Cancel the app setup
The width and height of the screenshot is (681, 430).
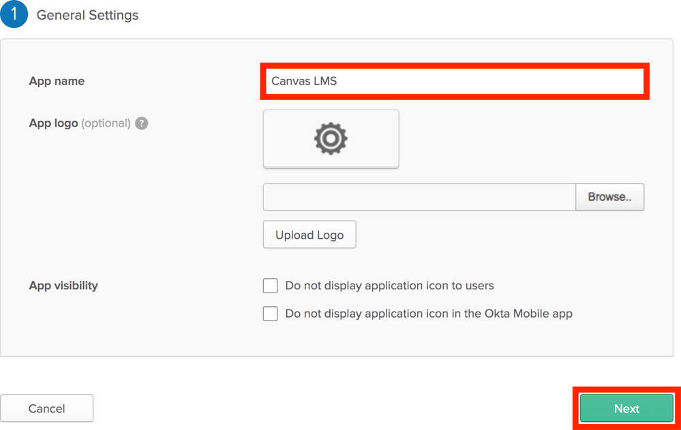click(46, 408)
